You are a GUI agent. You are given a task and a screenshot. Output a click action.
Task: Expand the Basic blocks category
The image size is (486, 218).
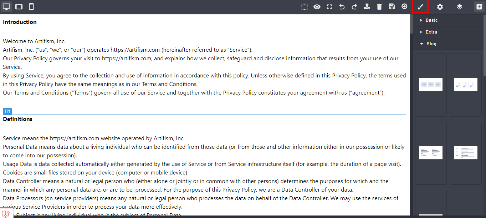[x=431, y=20]
